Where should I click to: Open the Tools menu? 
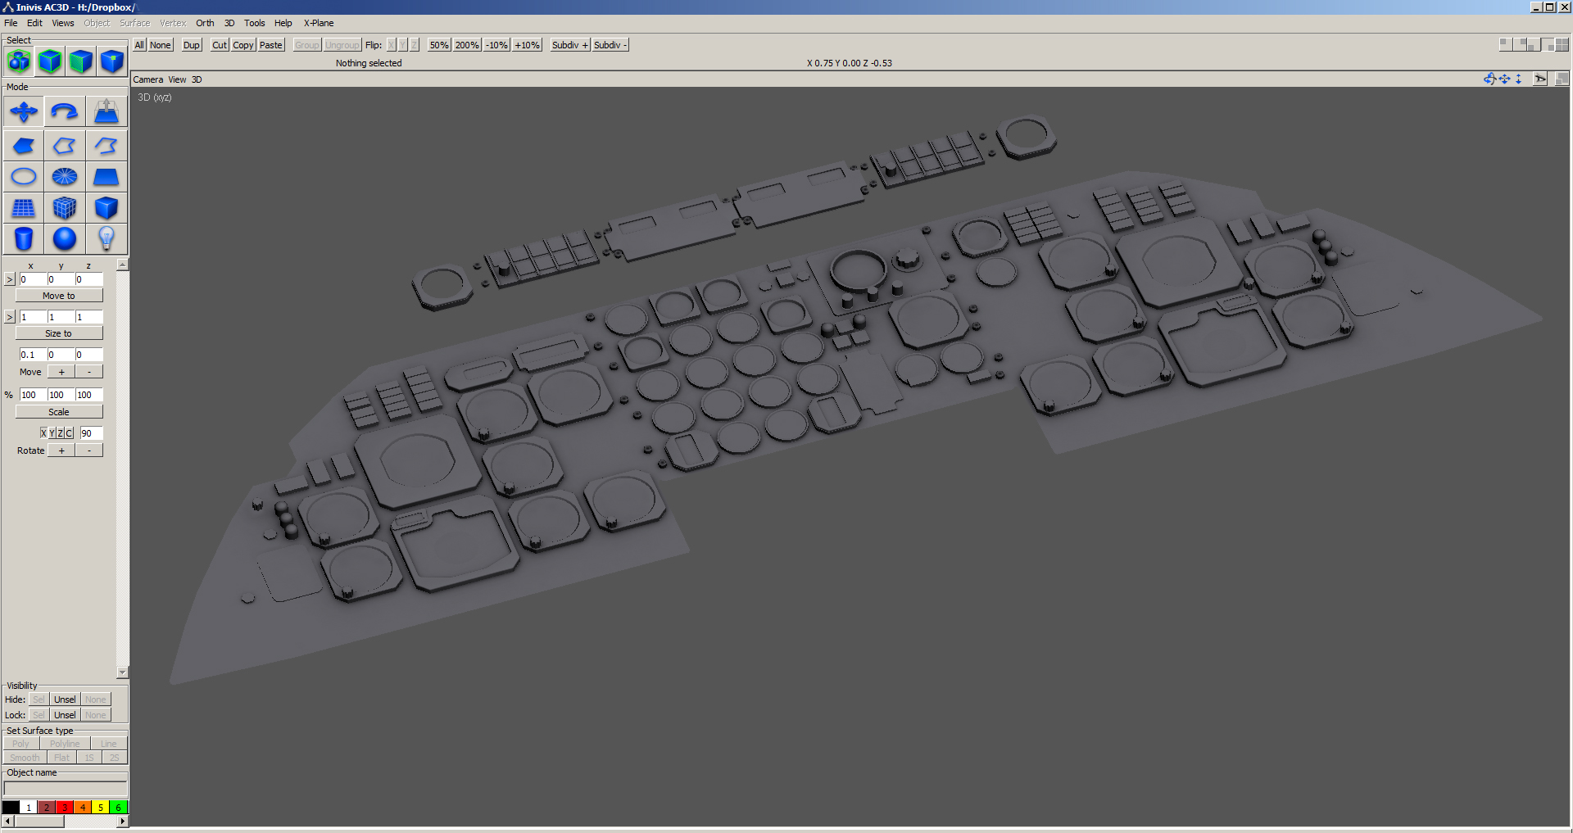[x=254, y=23]
